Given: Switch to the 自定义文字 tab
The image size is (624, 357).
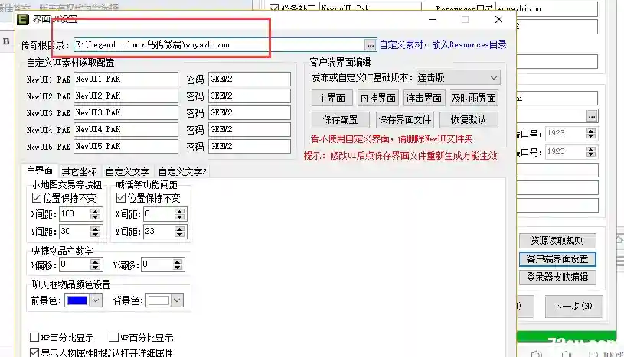Looking at the screenshot, I should pos(127,172).
